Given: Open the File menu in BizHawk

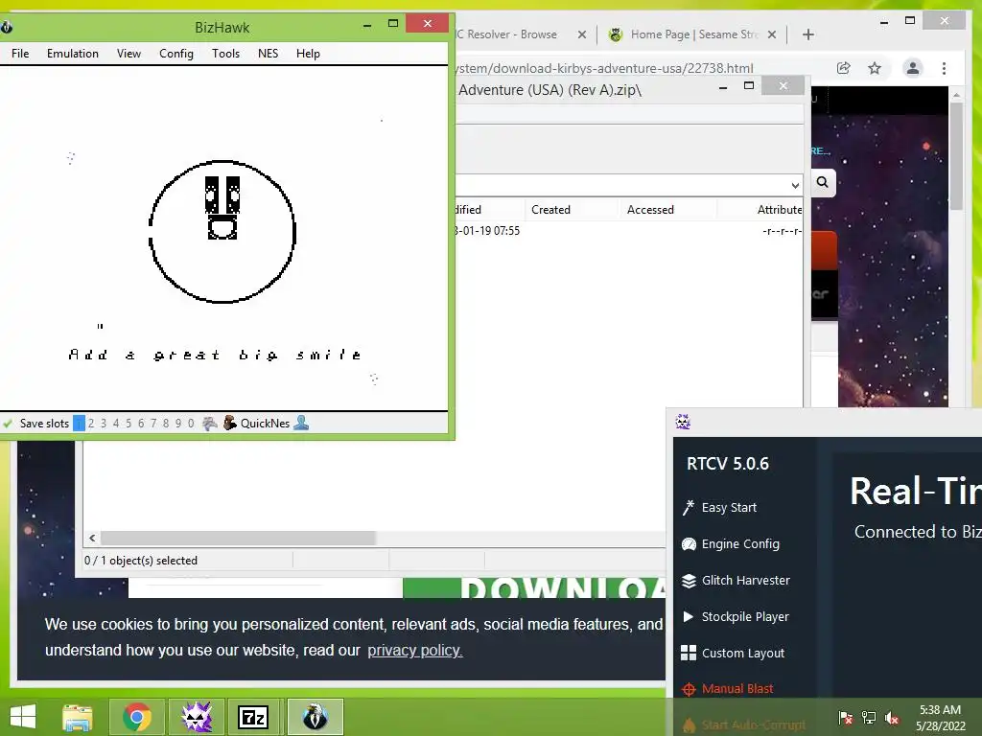Looking at the screenshot, I should tap(20, 54).
